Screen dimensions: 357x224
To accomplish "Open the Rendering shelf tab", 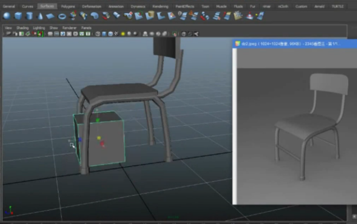I will (160, 6).
